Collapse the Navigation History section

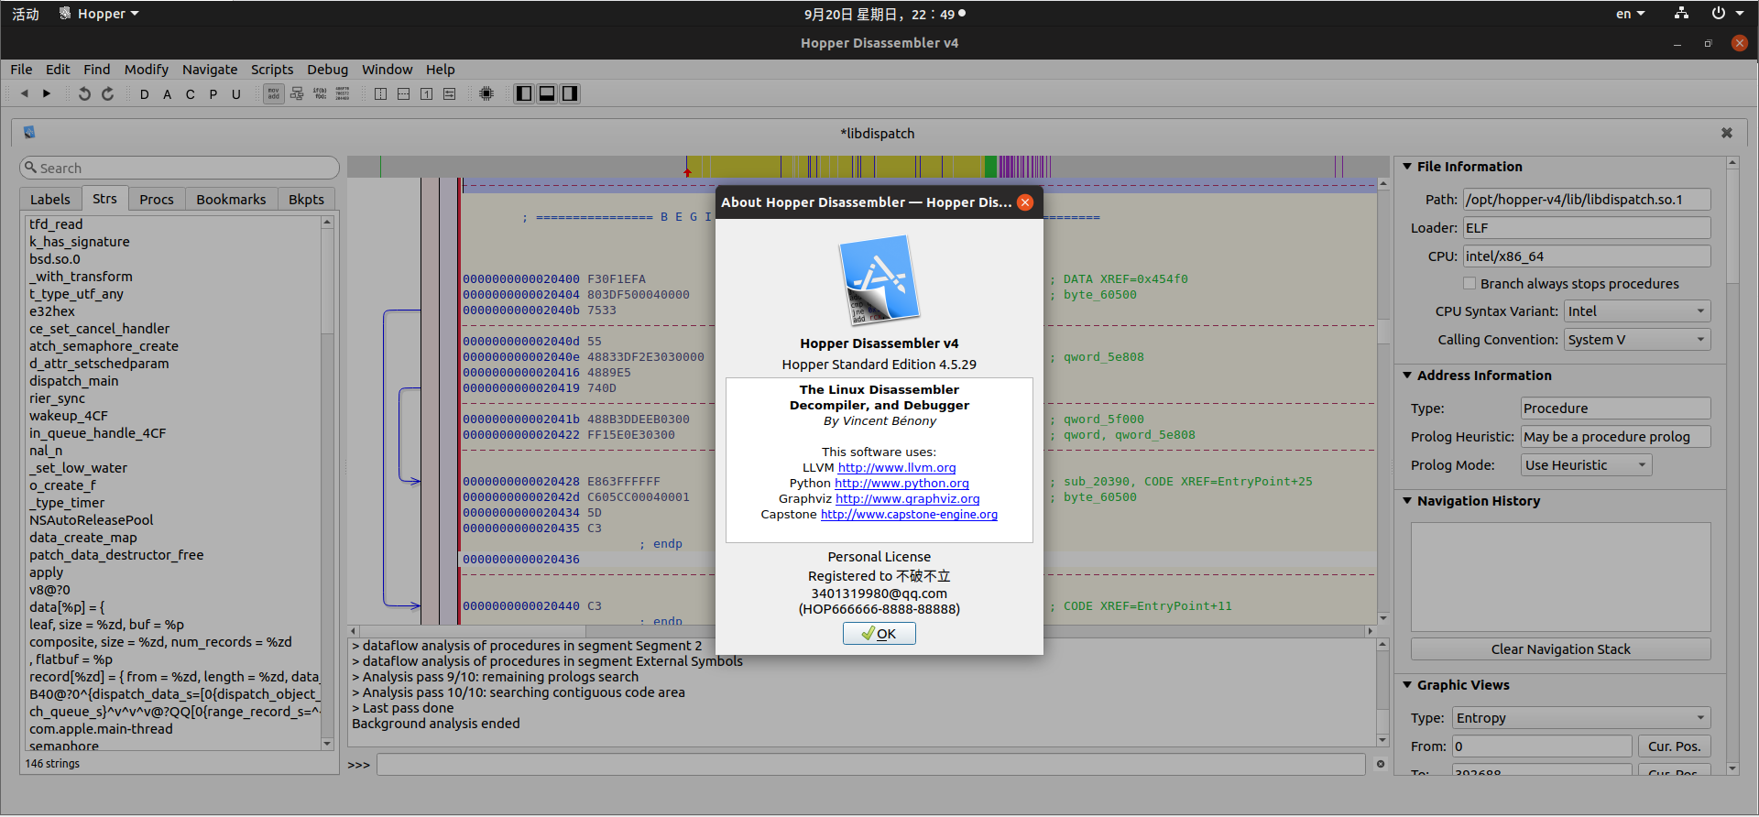(1407, 501)
